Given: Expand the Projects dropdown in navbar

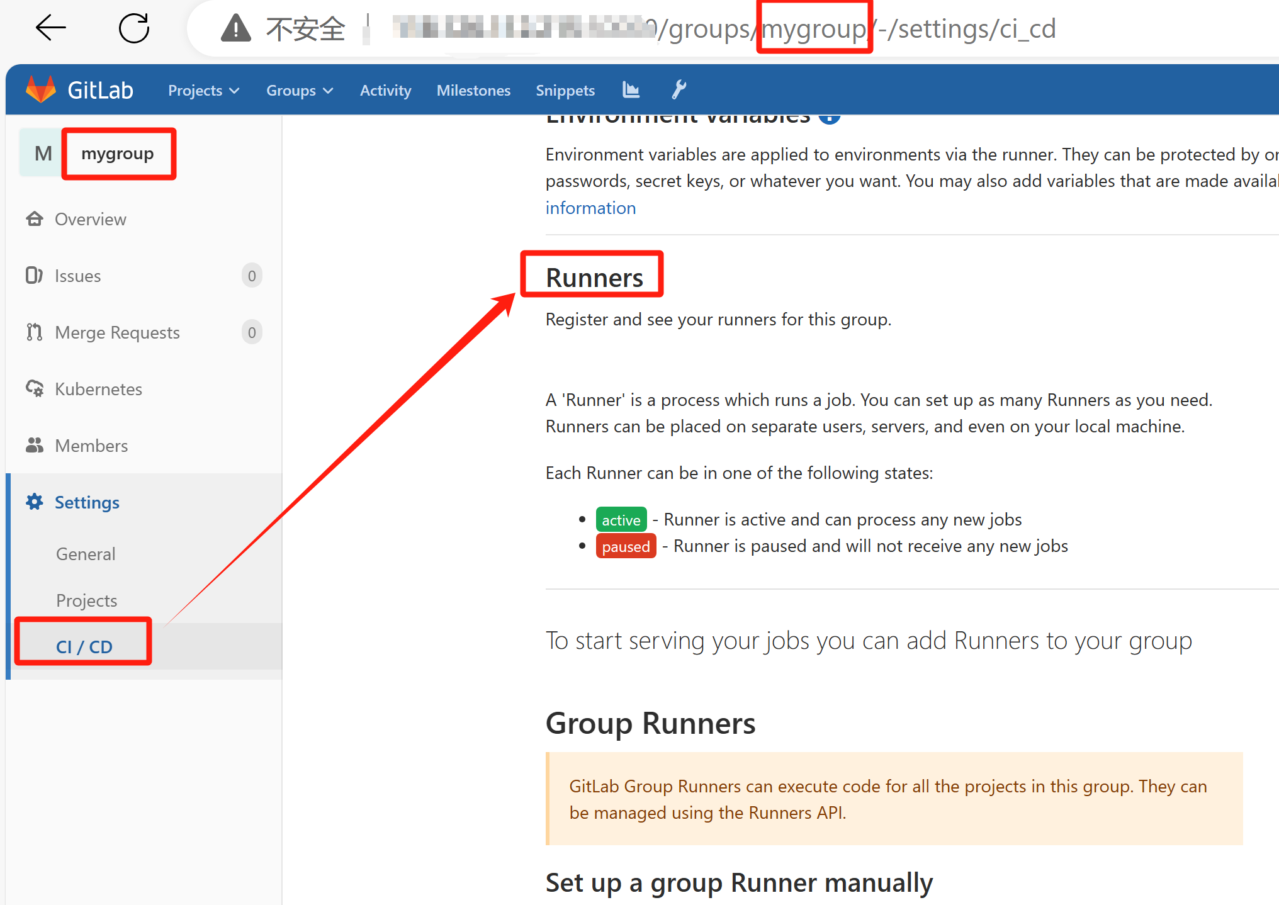Looking at the screenshot, I should 203,90.
